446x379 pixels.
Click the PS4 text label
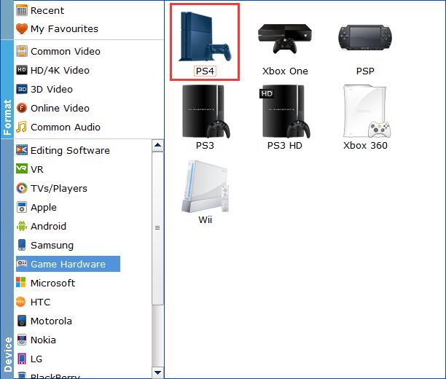[205, 71]
